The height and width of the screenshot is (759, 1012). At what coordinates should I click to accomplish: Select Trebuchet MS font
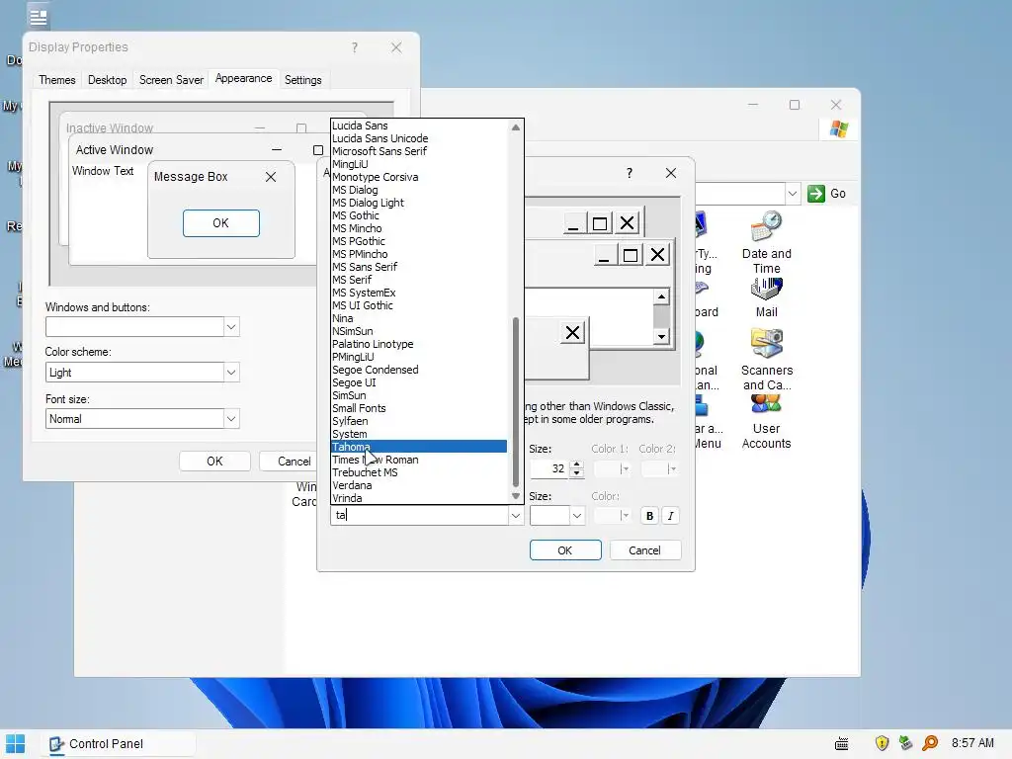[x=419, y=472]
